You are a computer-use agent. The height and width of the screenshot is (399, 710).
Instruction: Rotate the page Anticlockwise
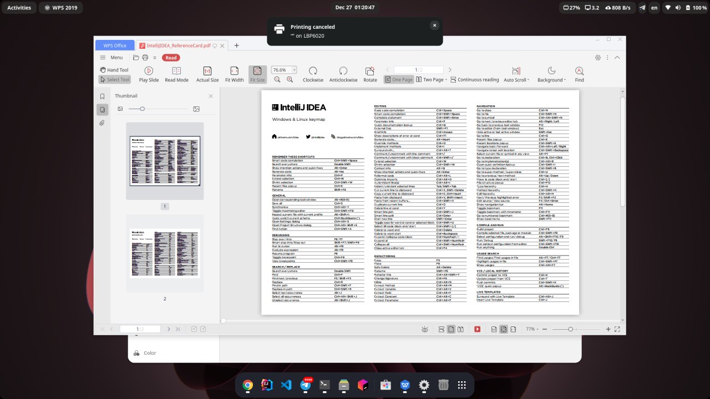pos(343,71)
